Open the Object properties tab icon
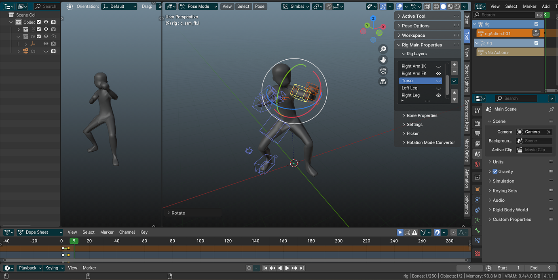 coord(477,190)
